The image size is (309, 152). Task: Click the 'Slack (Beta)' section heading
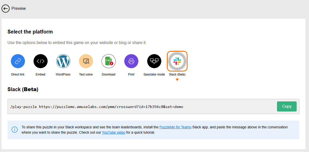[23, 89]
